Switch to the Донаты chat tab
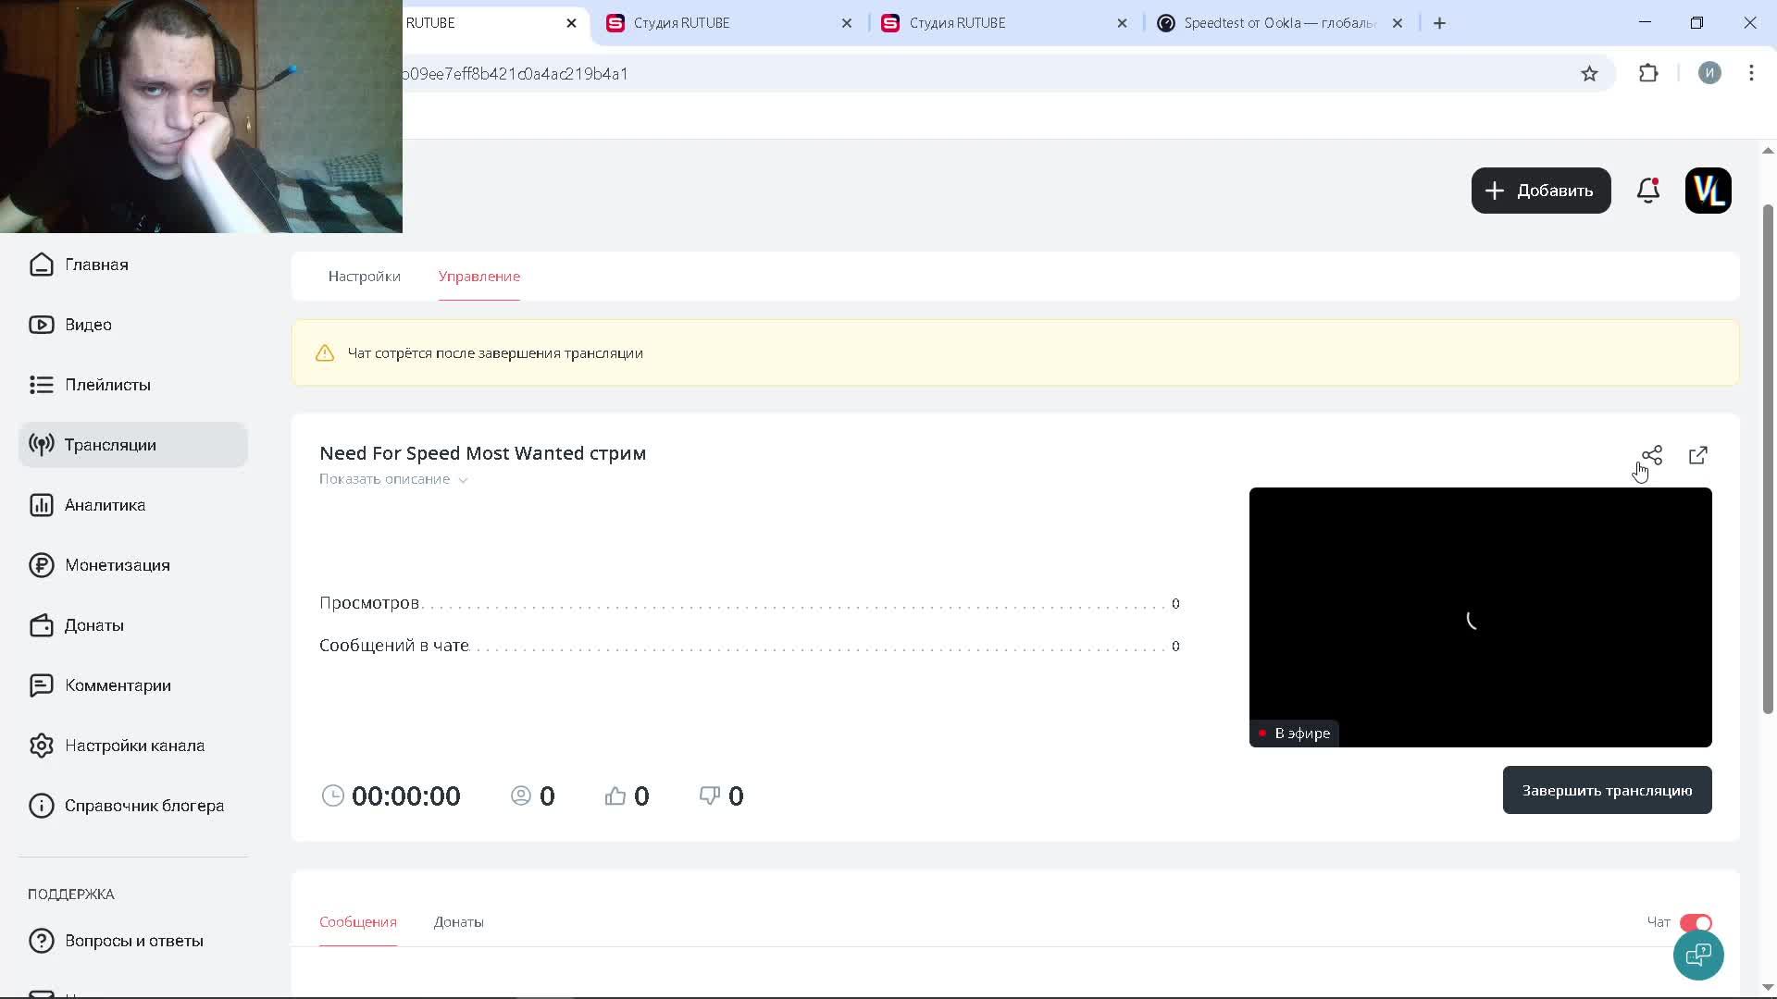The height and width of the screenshot is (999, 1777). (458, 922)
